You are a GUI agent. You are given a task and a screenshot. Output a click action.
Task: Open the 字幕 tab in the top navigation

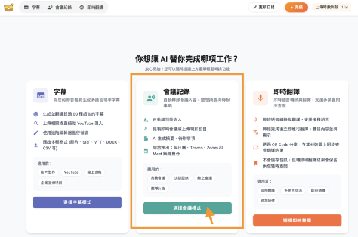pyautogui.click(x=32, y=7)
